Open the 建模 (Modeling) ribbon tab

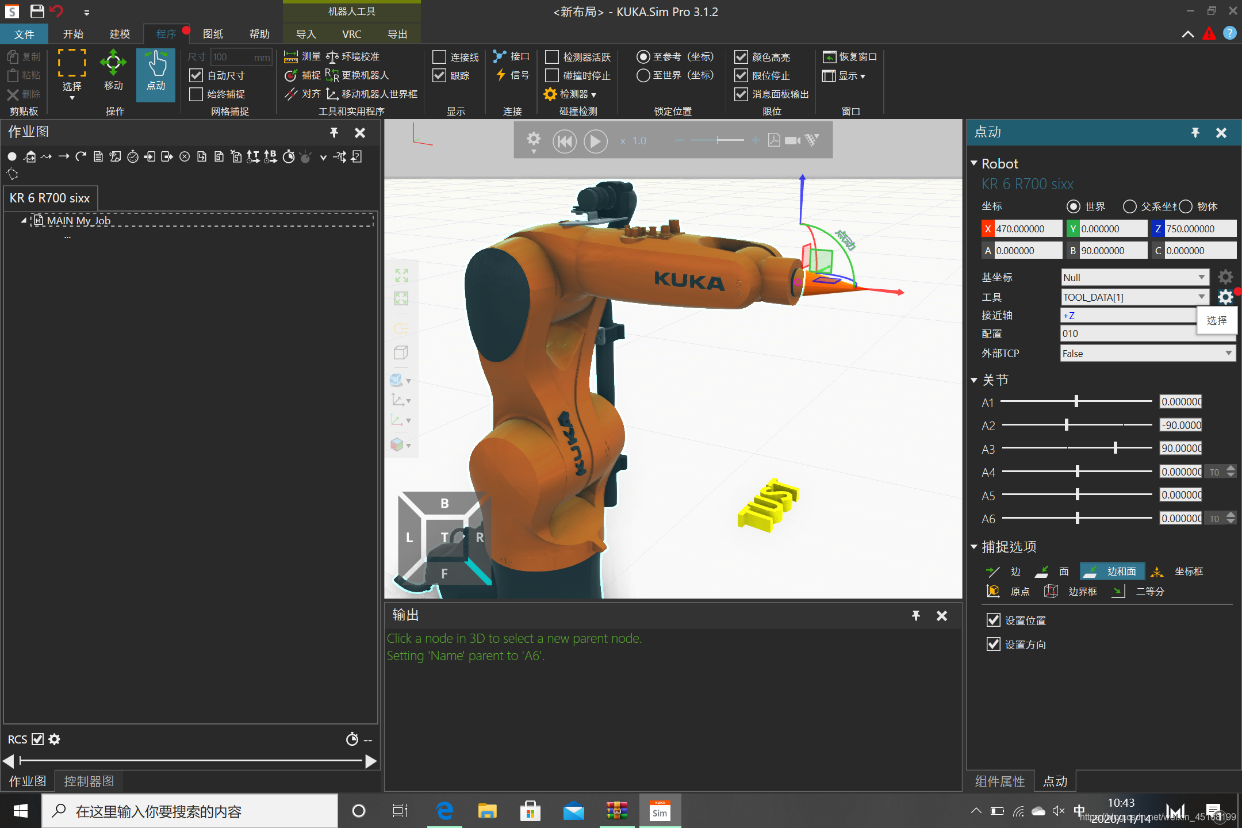click(120, 34)
